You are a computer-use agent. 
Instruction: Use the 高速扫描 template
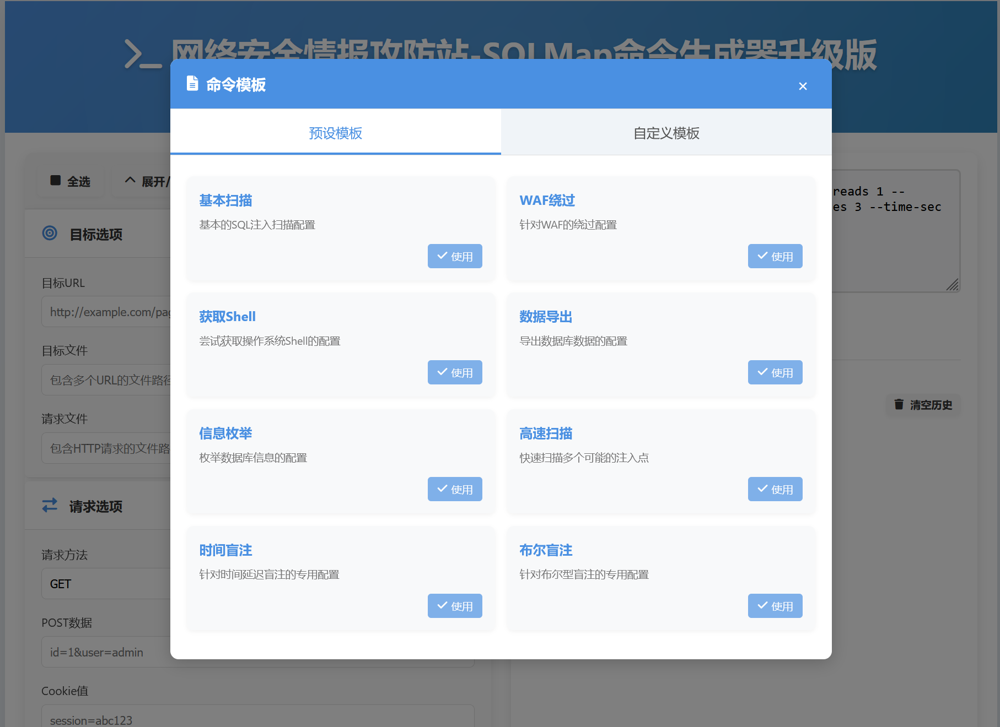(775, 489)
